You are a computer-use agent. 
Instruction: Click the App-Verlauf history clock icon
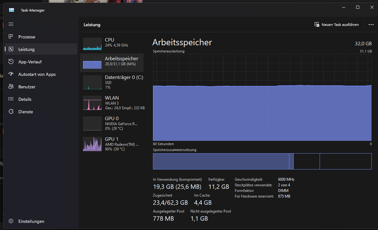click(x=11, y=61)
